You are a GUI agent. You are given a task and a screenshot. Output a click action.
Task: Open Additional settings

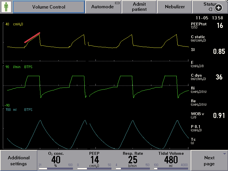pos(19,161)
